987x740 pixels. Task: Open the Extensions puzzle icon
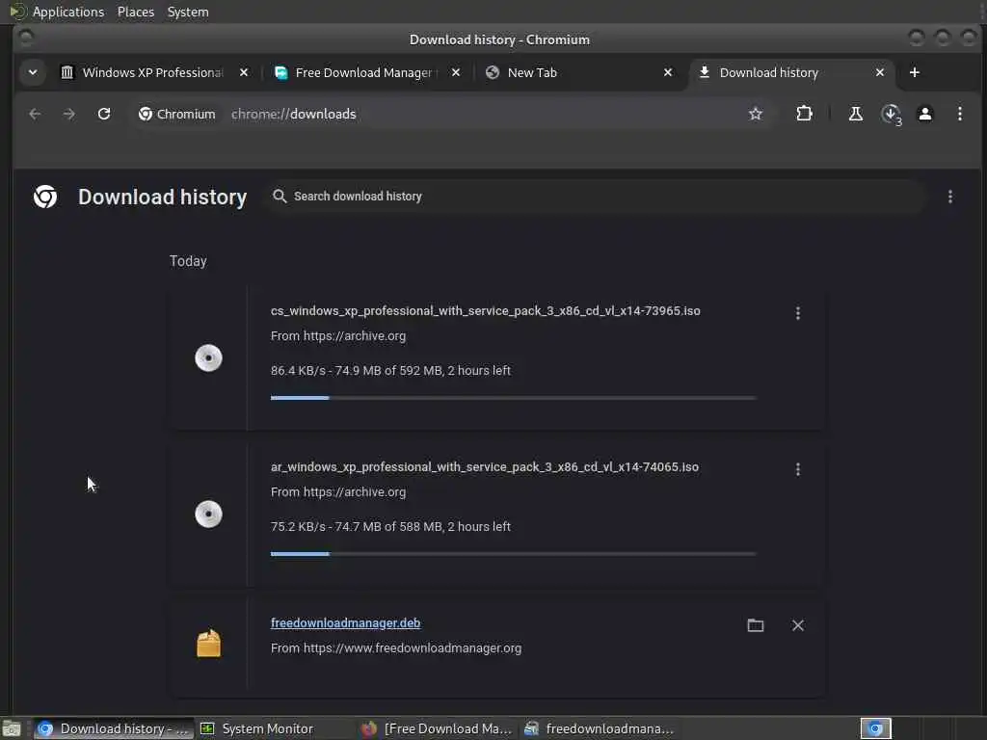tap(804, 114)
